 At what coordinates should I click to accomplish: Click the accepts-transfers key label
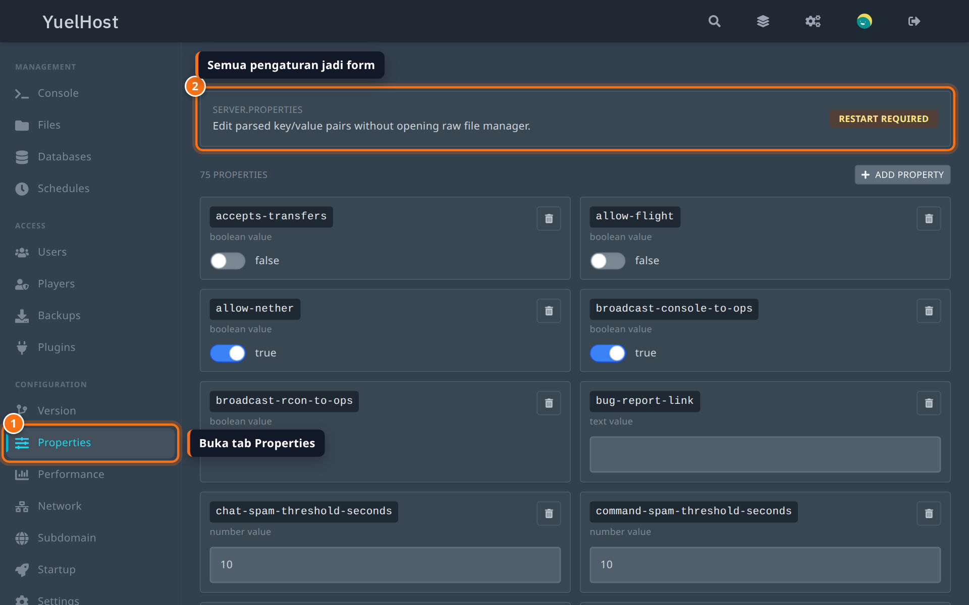(271, 217)
